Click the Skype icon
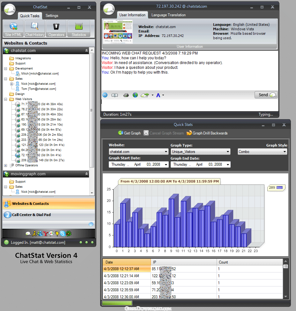 pos(63,234)
